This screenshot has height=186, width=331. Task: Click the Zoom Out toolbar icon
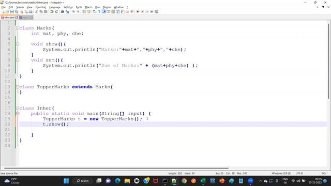(78, 12)
